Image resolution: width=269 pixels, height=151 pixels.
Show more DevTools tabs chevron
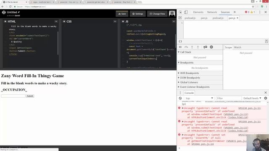click(235, 12)
